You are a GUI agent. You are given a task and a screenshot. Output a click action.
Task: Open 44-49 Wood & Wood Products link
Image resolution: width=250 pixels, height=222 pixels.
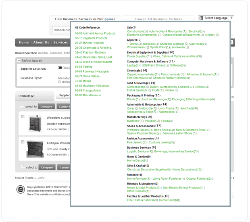click(94, 62)
